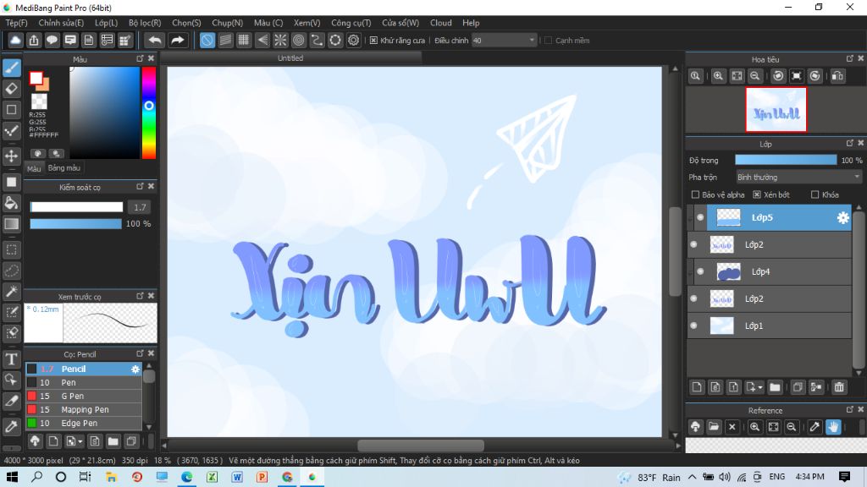Adjust the Độ trong opacity slider

click(x=786, y=160)
